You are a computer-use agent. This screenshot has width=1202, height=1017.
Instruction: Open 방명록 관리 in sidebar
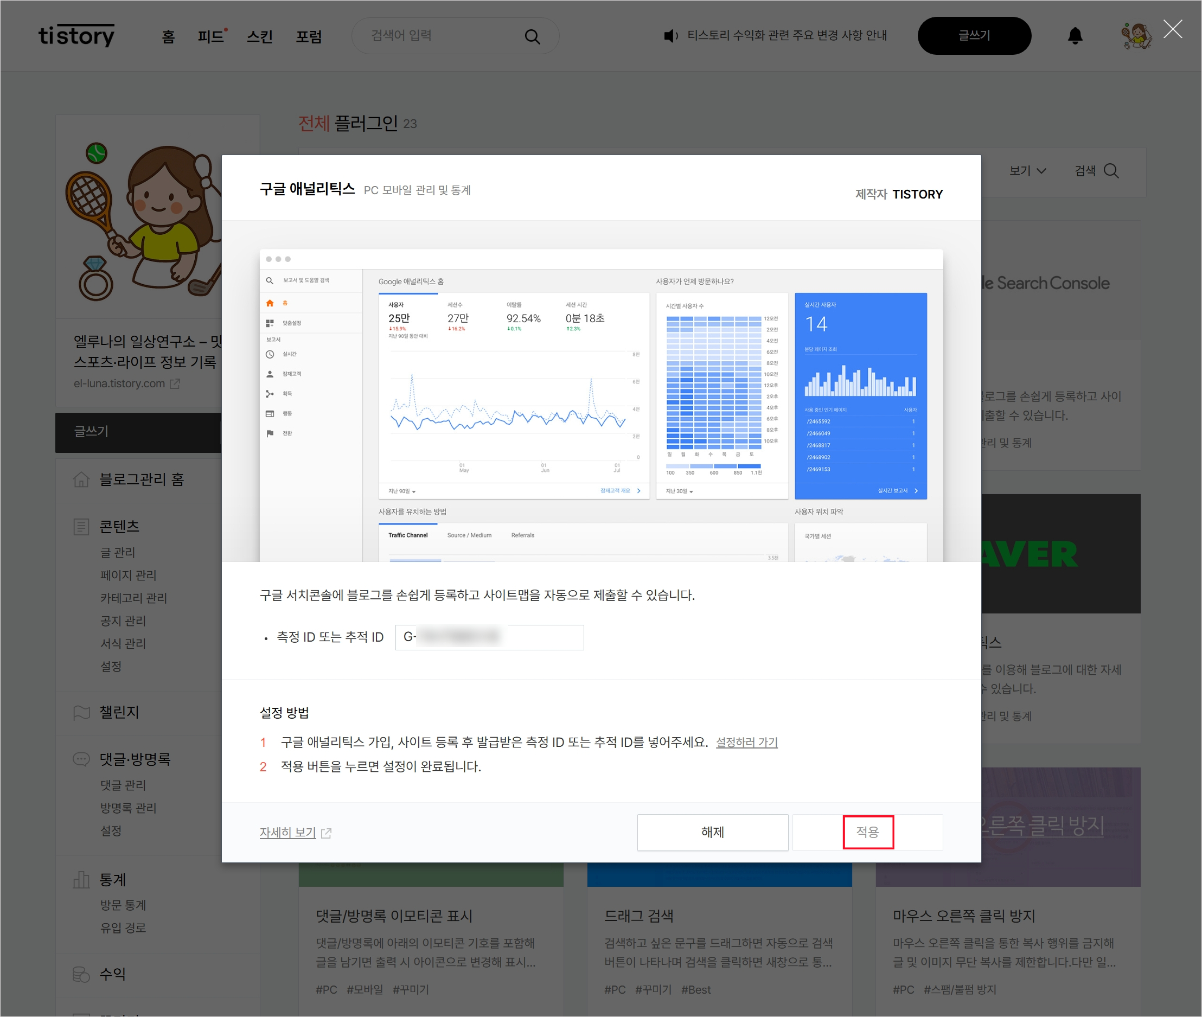click(129, 808)
